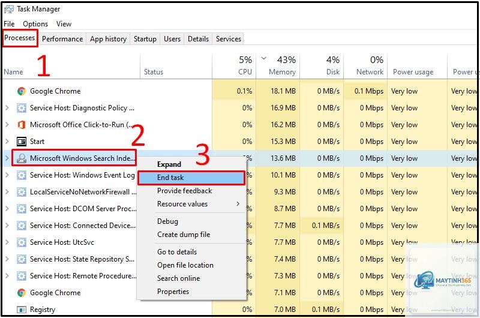Switch to the Performance tab

(x=62, y=39)
